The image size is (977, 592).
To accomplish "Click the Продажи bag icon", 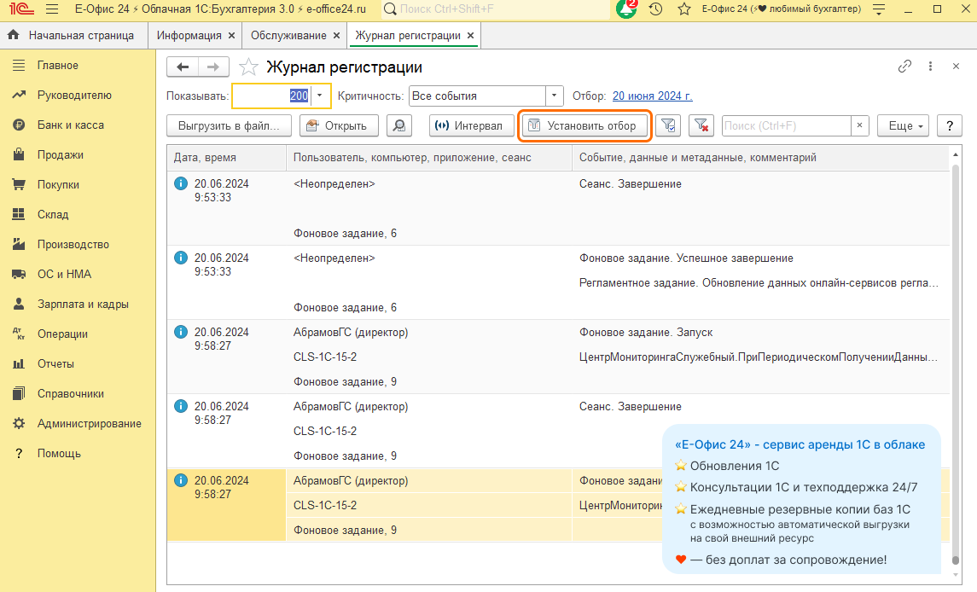I will pyautogui.click(x=19, y=154).
